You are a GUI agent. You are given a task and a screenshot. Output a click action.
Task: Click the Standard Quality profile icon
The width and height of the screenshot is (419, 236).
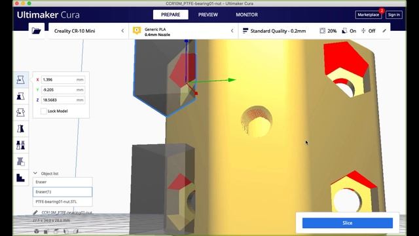[246, 31]
